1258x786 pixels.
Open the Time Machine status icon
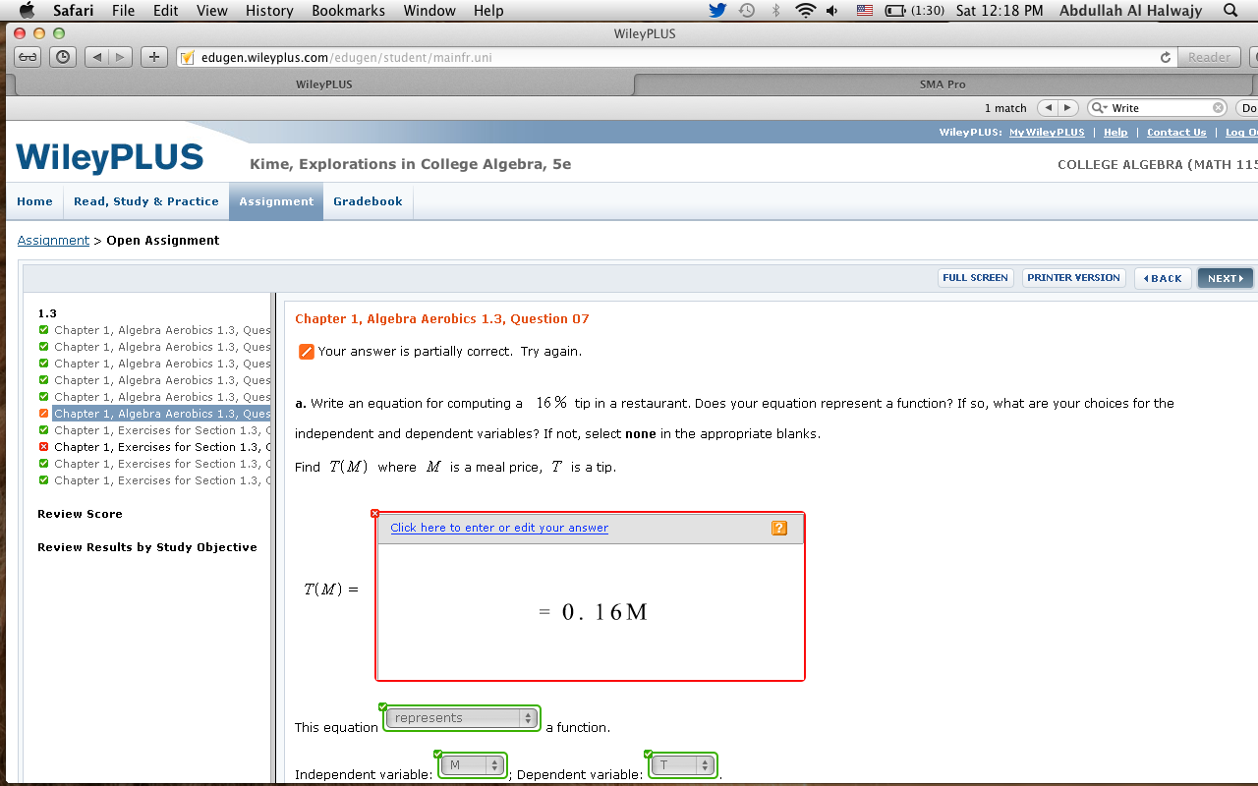pyautogui.click(x=747, y=11)
